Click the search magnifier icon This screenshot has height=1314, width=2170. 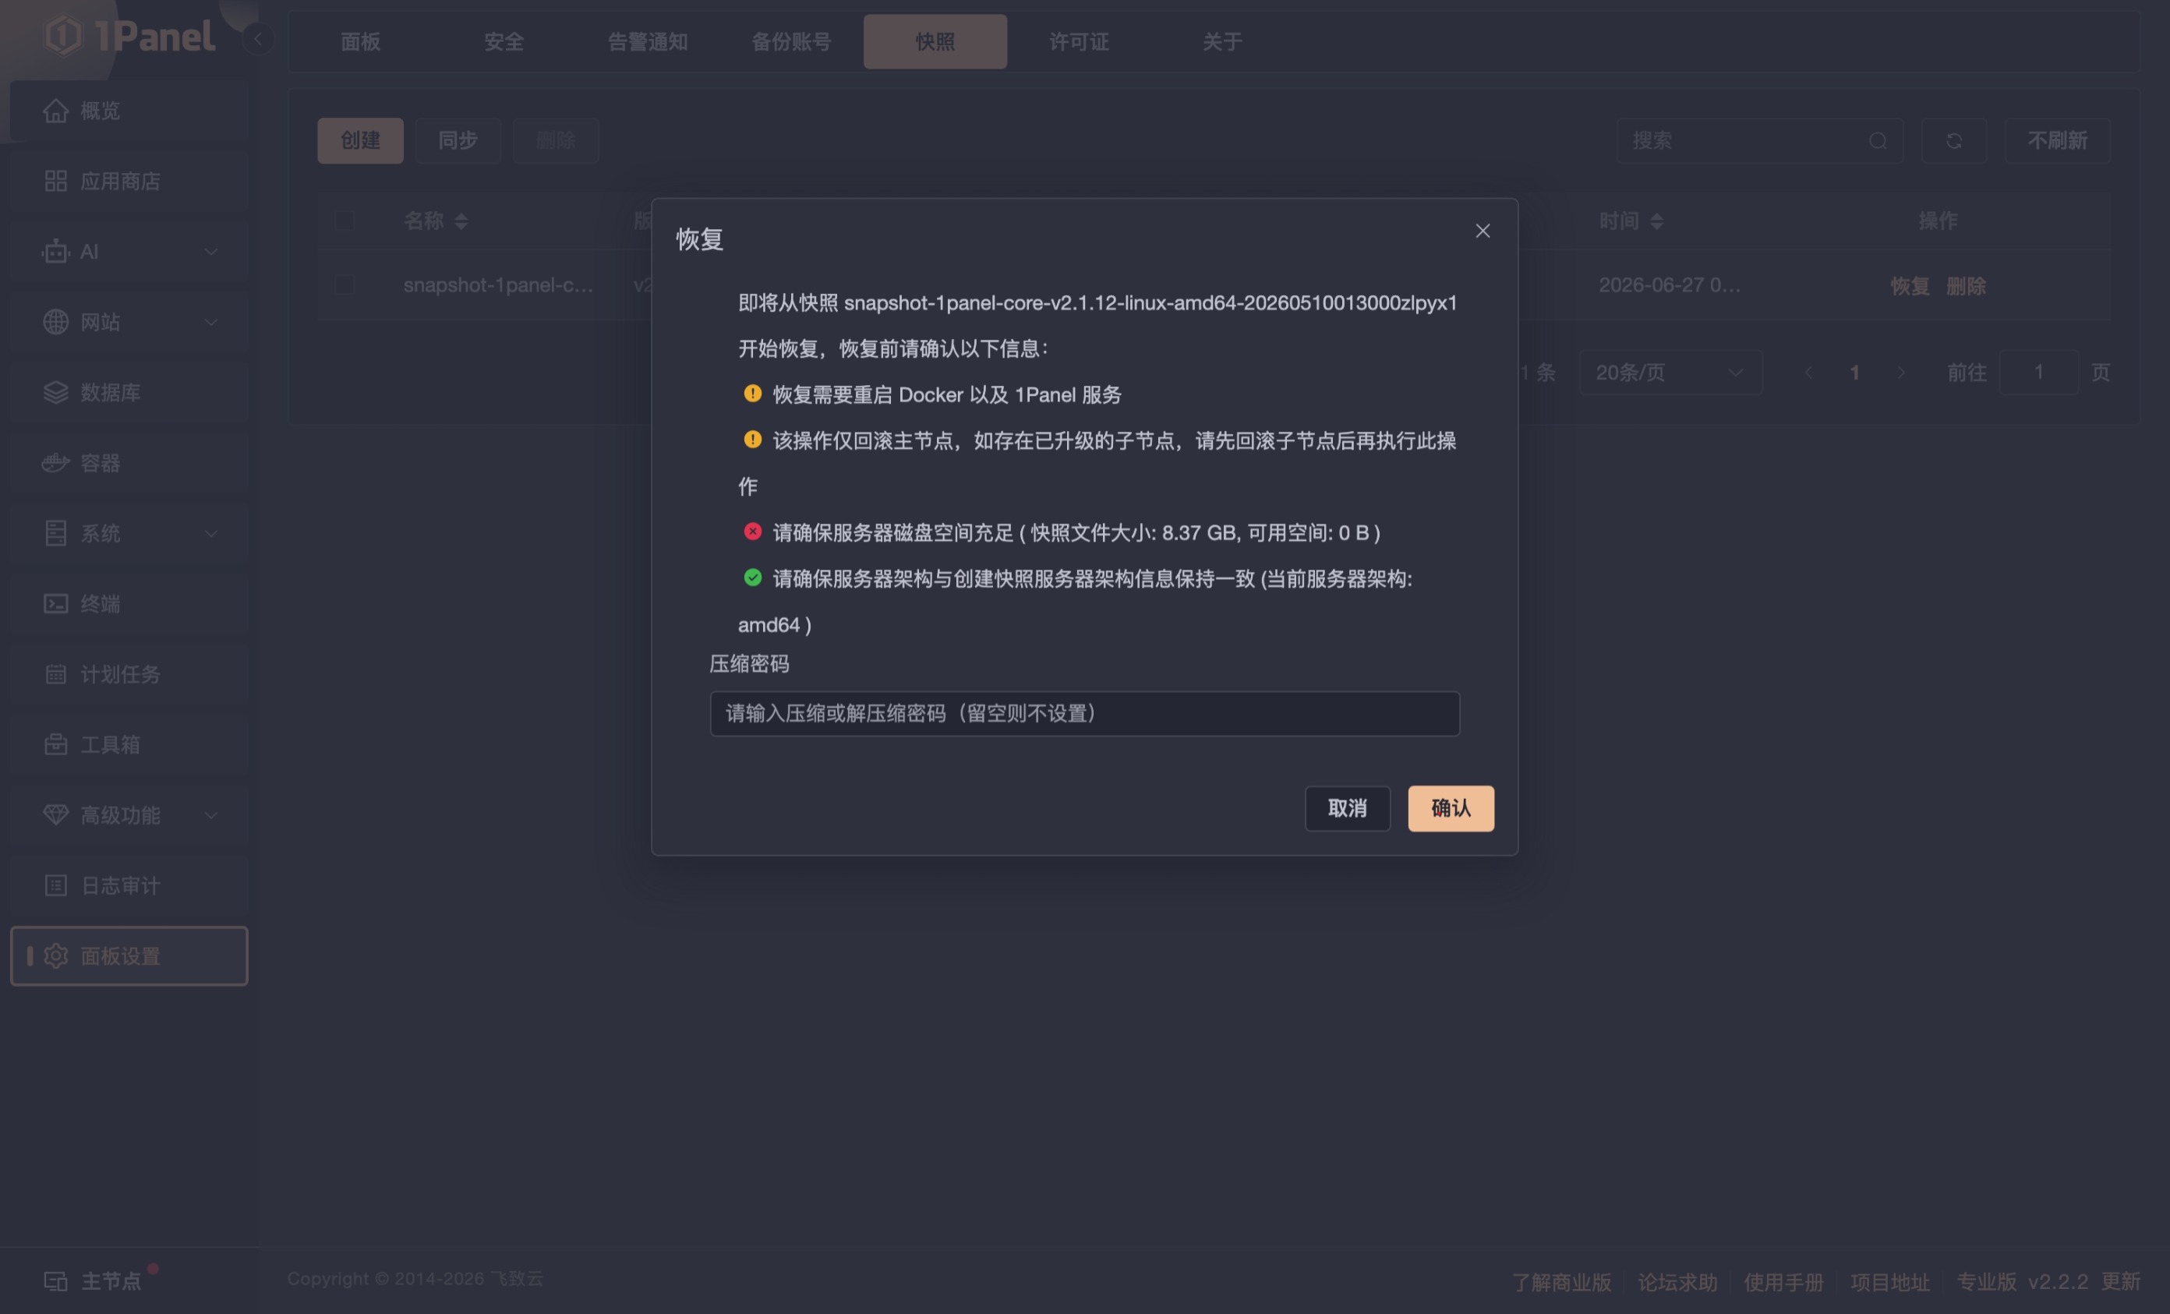(x=1878, y=141)
